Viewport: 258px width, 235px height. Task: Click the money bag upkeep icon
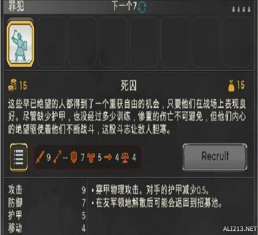coord(231,85)
